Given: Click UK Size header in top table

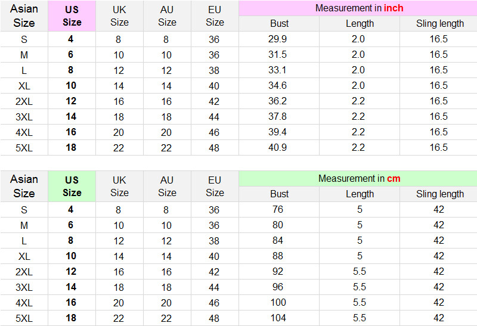Looking at the screenshot, I should [119, 16].
